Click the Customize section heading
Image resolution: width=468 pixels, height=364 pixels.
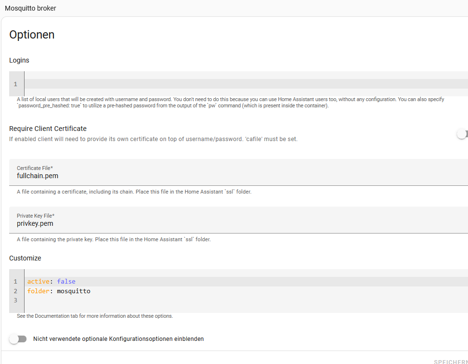(25, 258)
